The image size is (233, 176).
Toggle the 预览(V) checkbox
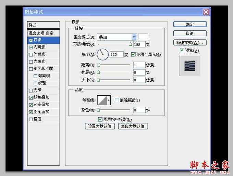click(182, 50)
